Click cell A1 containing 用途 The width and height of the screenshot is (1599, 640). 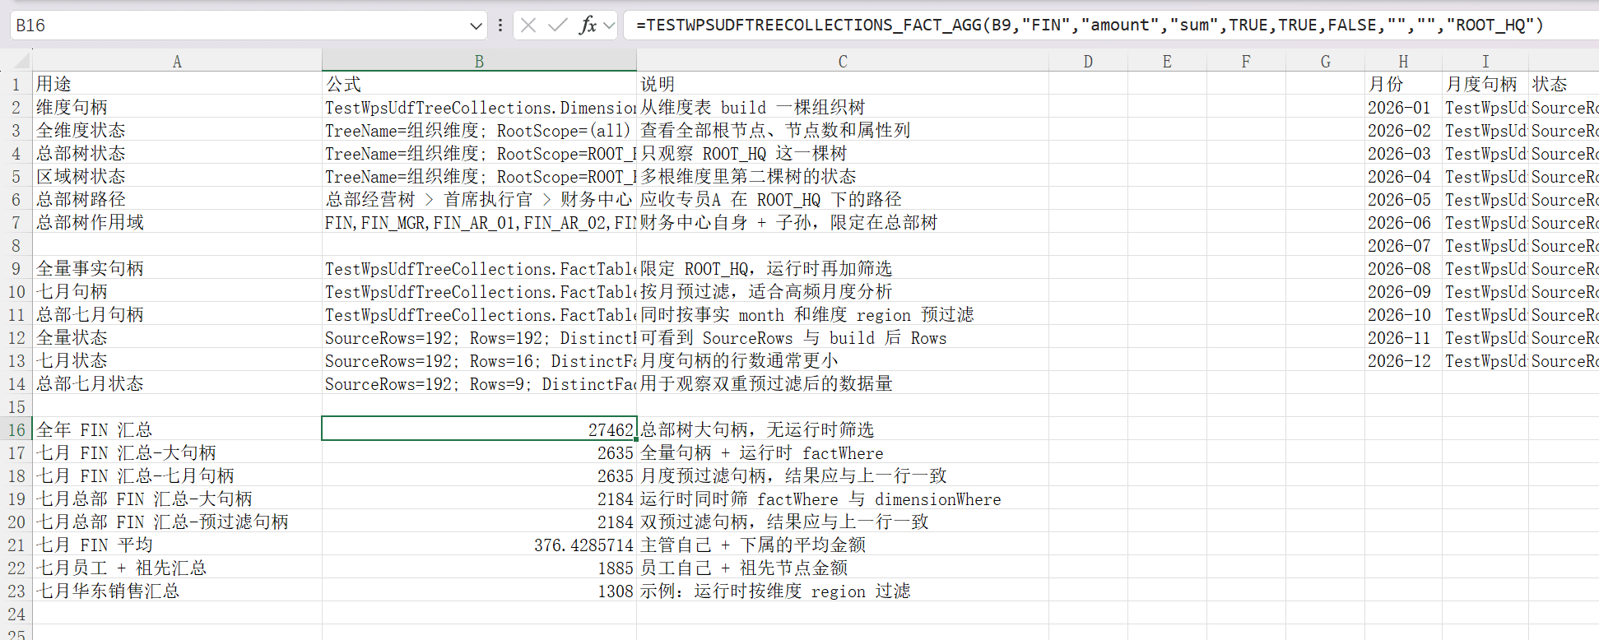click(177, 84)
